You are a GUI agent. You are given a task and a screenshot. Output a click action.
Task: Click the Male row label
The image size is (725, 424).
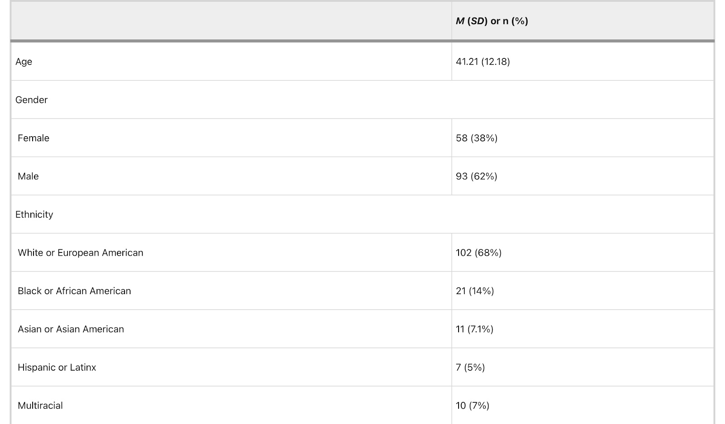pyautogui.click(x=28, y=176)
